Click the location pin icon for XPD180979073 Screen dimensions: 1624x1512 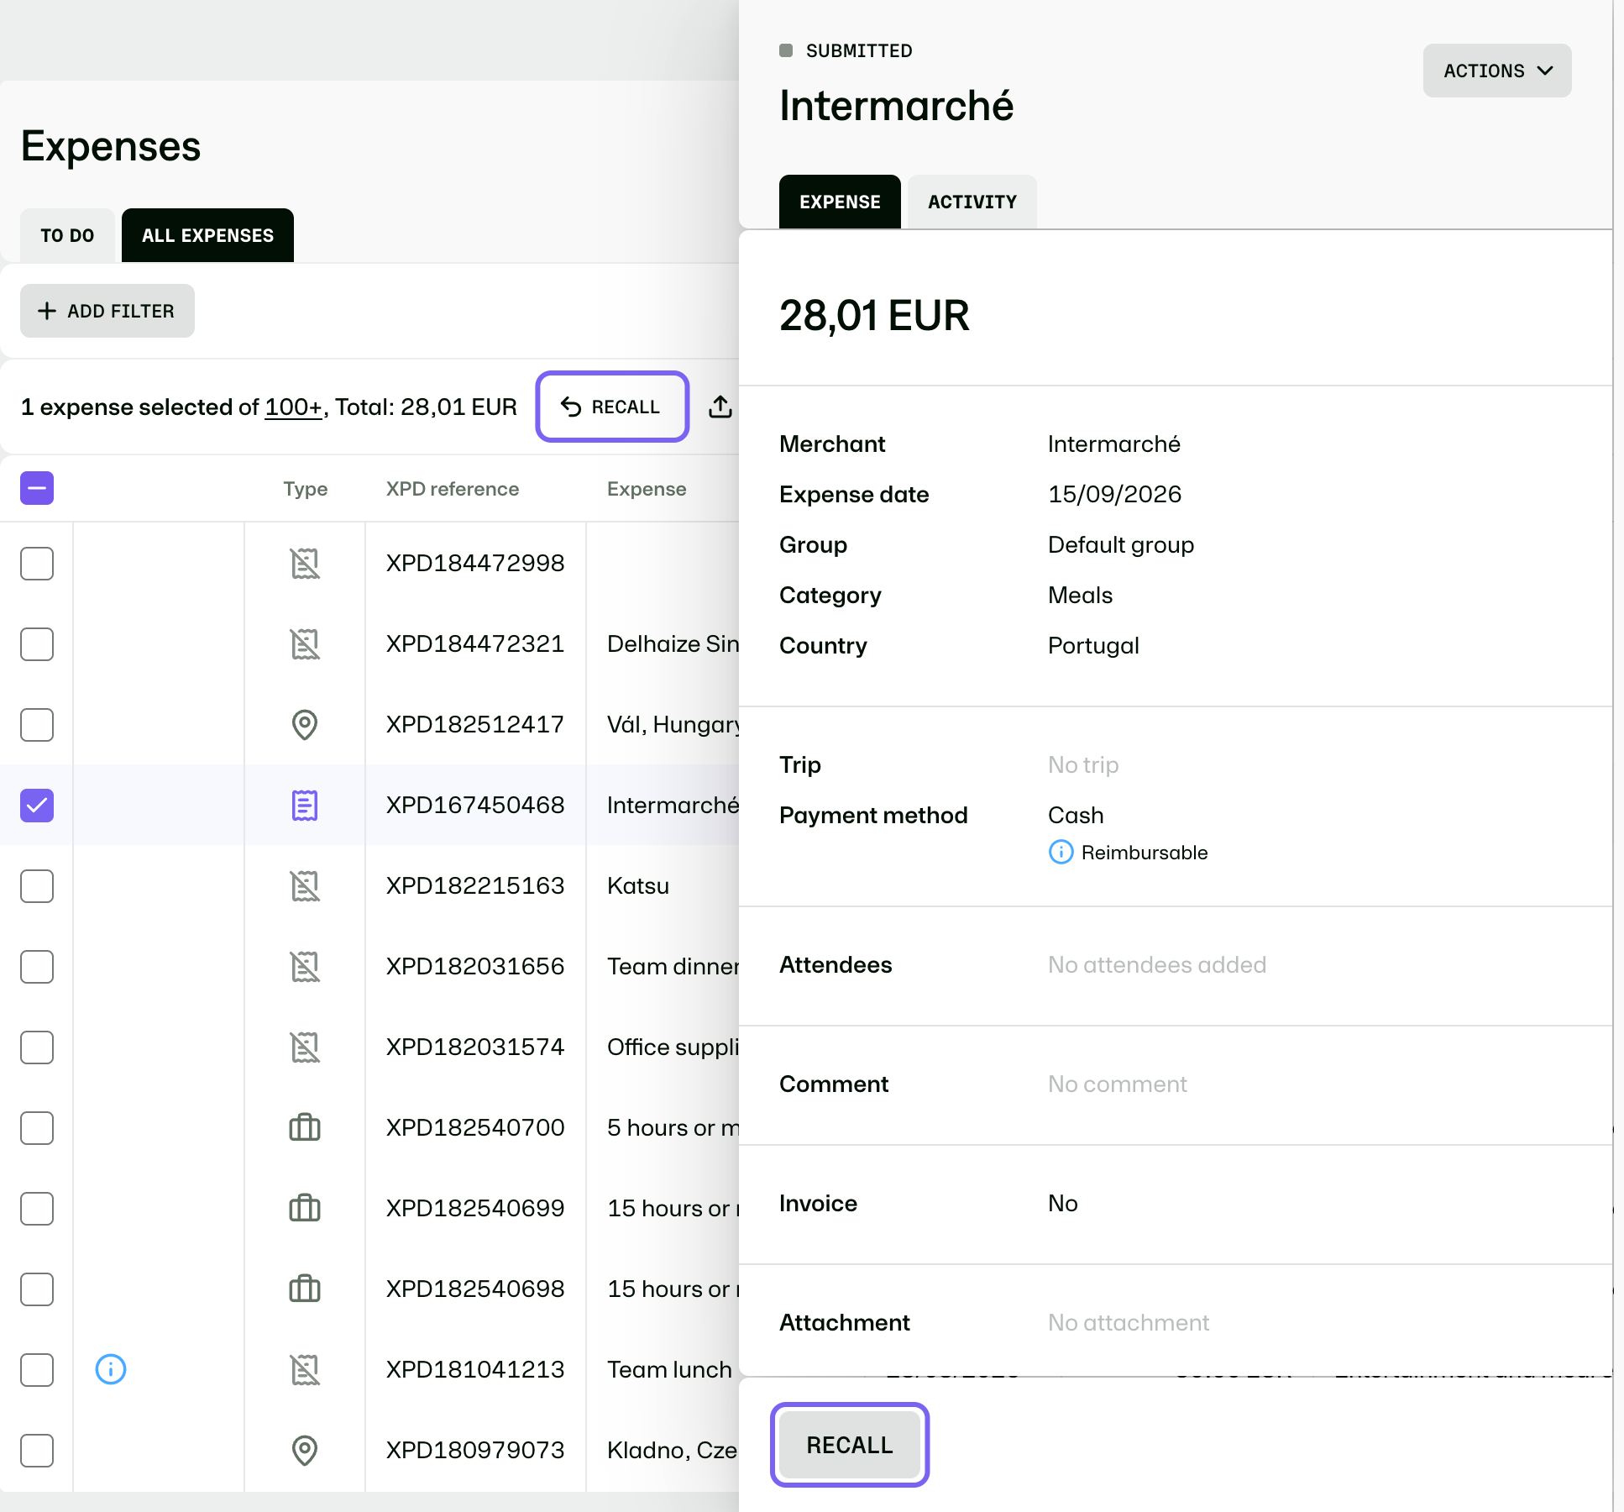coord(305,1451)
